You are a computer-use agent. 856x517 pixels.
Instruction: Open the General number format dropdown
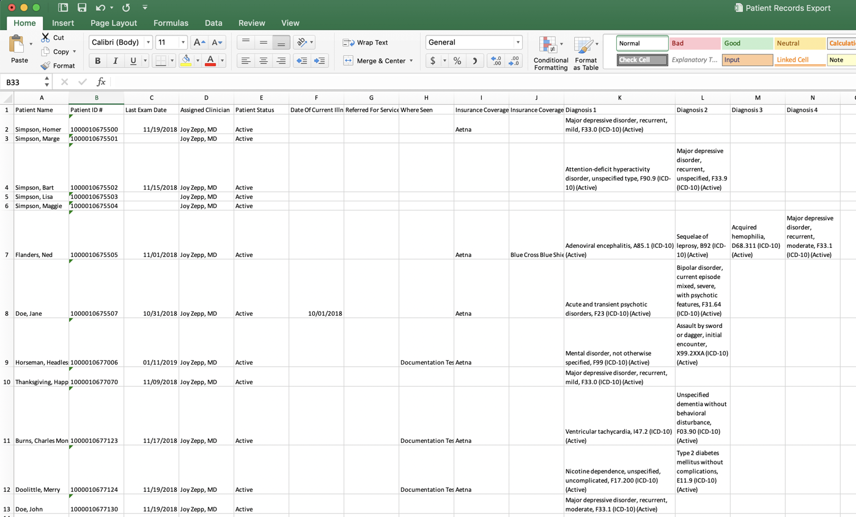point(518,43)
